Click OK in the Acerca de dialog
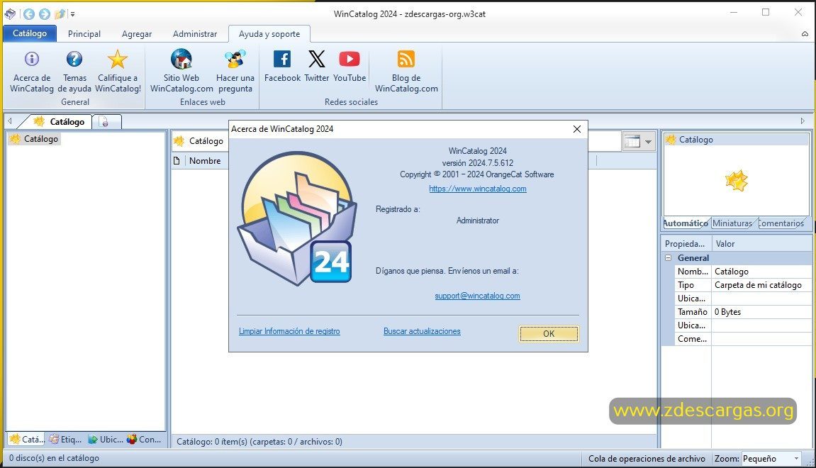This screenshot has width=816, height=468. (x=549, y=334)
